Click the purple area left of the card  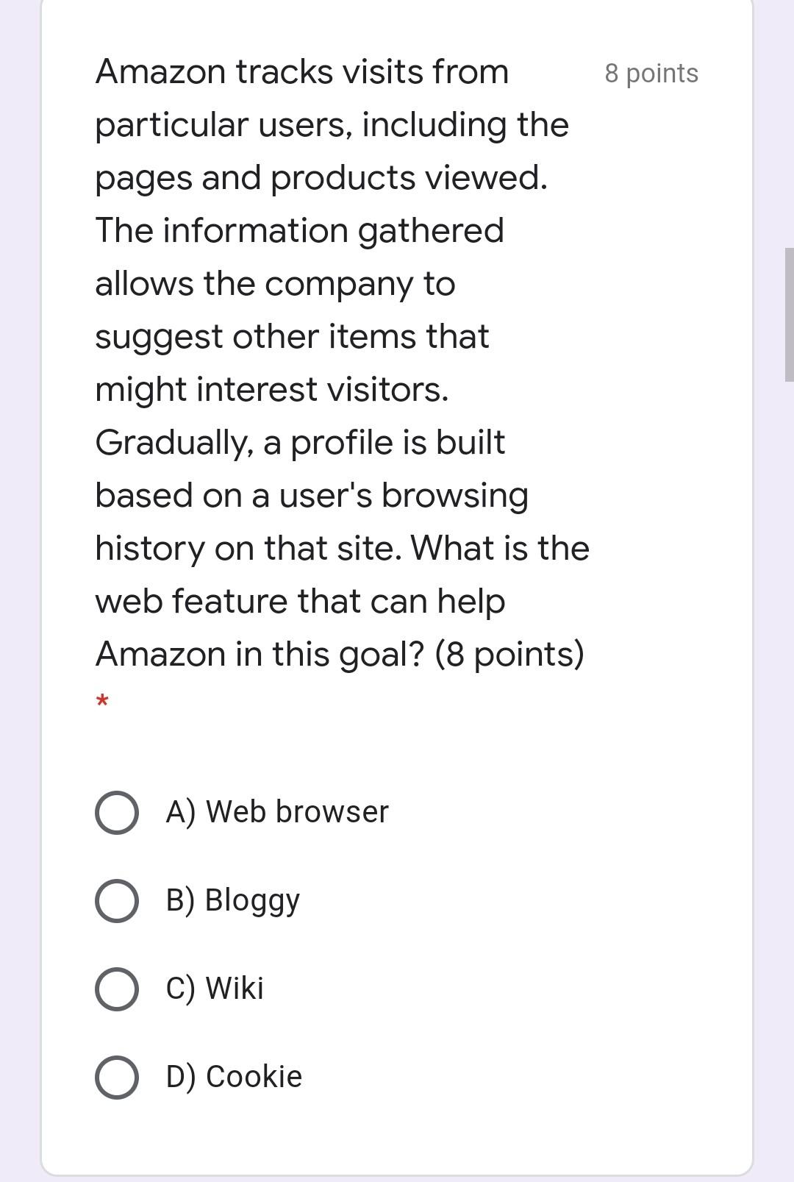[18, 588]
